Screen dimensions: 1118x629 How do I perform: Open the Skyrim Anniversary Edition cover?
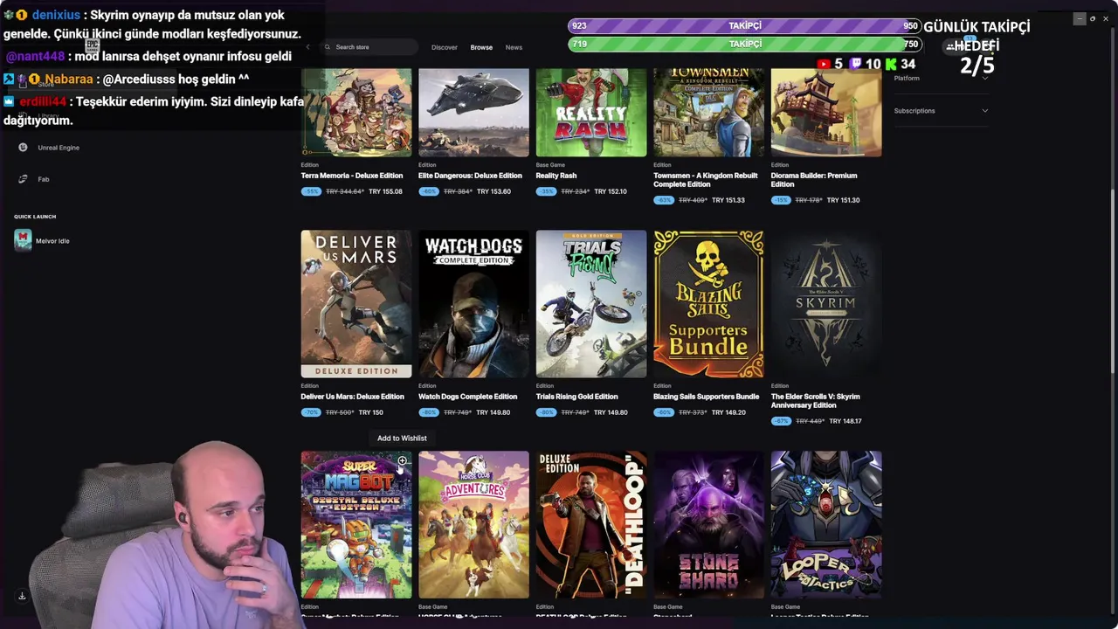(826, 304)
